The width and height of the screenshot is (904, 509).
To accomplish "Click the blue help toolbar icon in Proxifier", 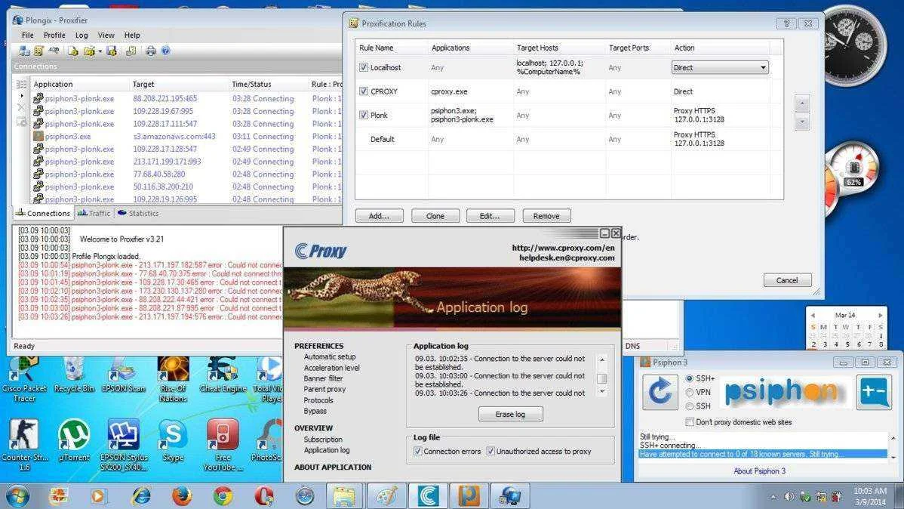I will (165, 51).
